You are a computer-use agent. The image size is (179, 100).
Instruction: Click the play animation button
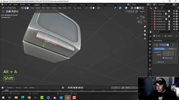[77, 88]
